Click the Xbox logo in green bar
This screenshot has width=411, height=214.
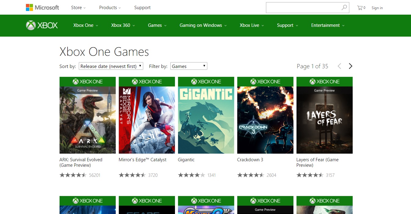pos(42,25)
